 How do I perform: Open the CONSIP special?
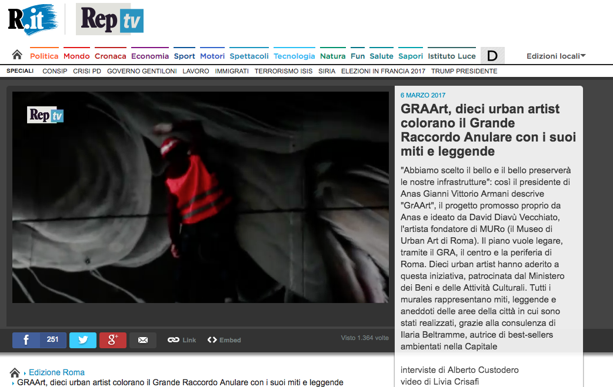(x=55, y=71)
